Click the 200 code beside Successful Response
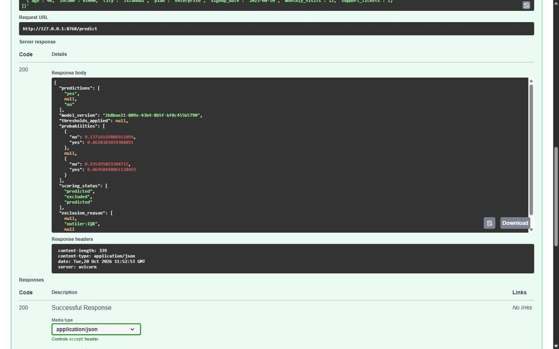Screen dimensions: 559x349 point(24,308)
